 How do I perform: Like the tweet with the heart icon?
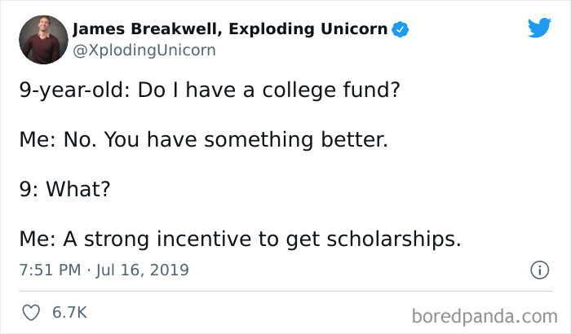[30, 312]
